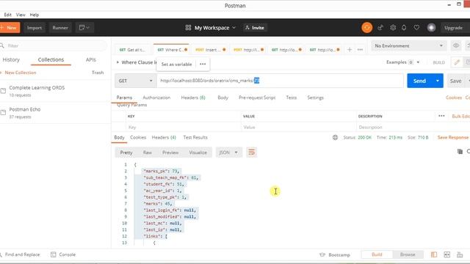
Task: Open the settings gear icon in header
Action: (393, 28)
